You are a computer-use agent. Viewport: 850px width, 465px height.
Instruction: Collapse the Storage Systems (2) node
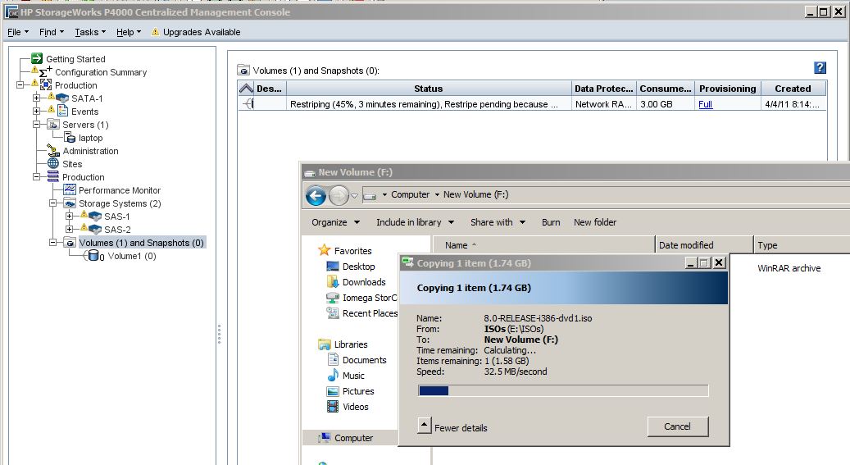(x=53, y=203)
